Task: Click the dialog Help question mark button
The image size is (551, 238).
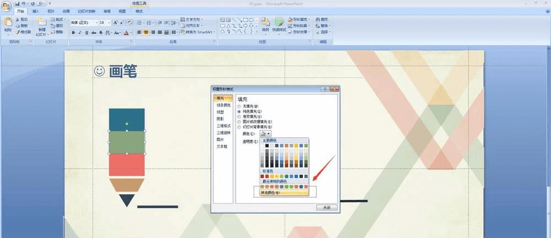Action: pyautogui.click(x=326, y=89)
